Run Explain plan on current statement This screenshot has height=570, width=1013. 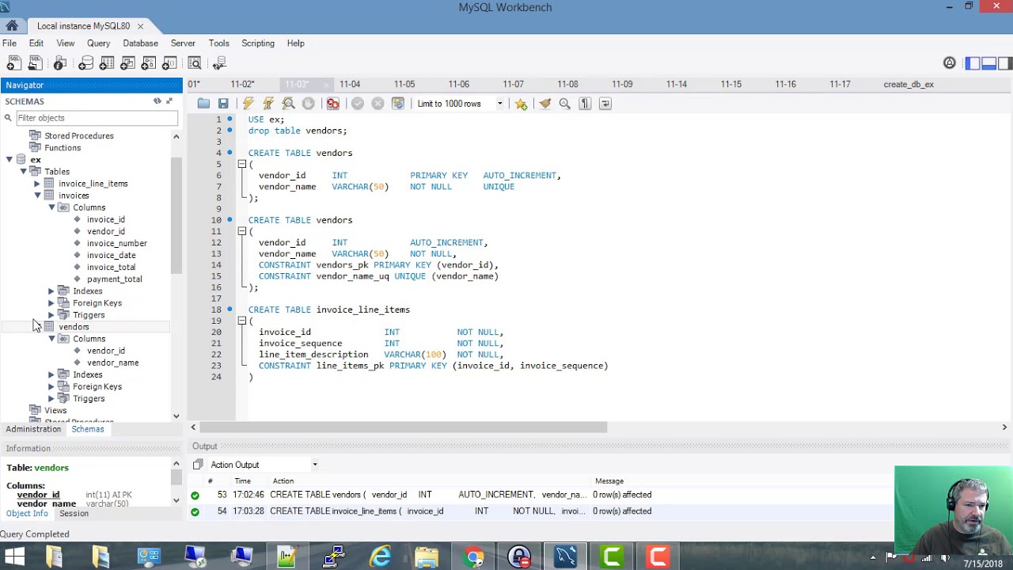click(x=288, y=104)
